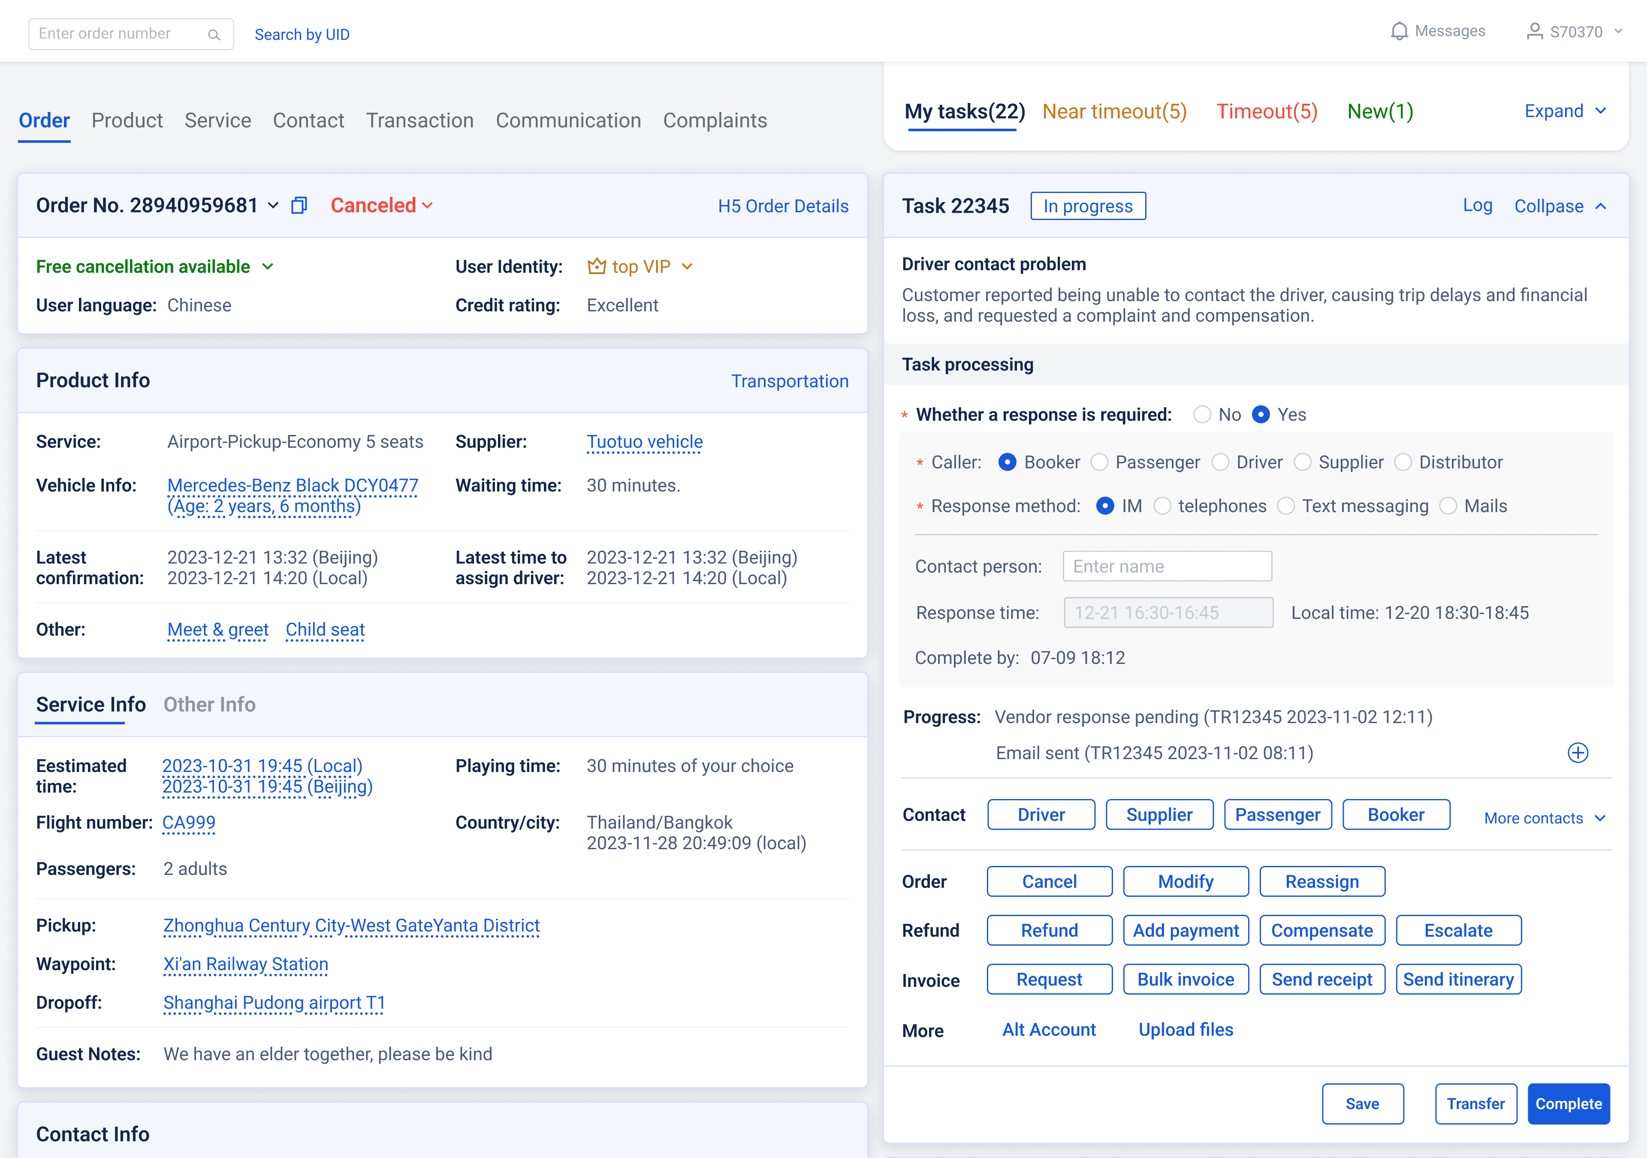The height and width of the screenshot is (1158, 1647).
Task: Select Passenger as the caller
Action: coord(1100,463)
